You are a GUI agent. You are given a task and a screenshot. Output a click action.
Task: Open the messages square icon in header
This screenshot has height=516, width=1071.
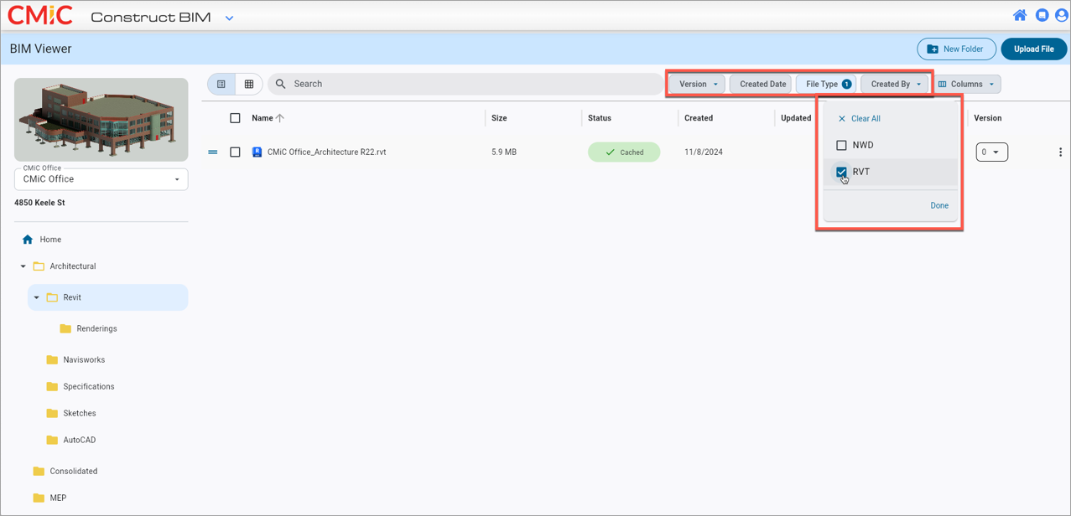coord(1042,15)
